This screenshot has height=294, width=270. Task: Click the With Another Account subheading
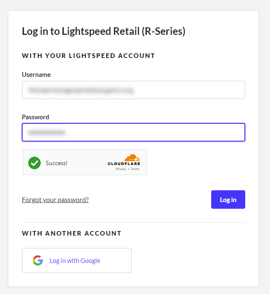pos(72,233)
